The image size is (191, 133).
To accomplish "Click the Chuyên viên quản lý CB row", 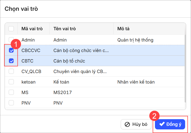I will [x=80, y=71].
